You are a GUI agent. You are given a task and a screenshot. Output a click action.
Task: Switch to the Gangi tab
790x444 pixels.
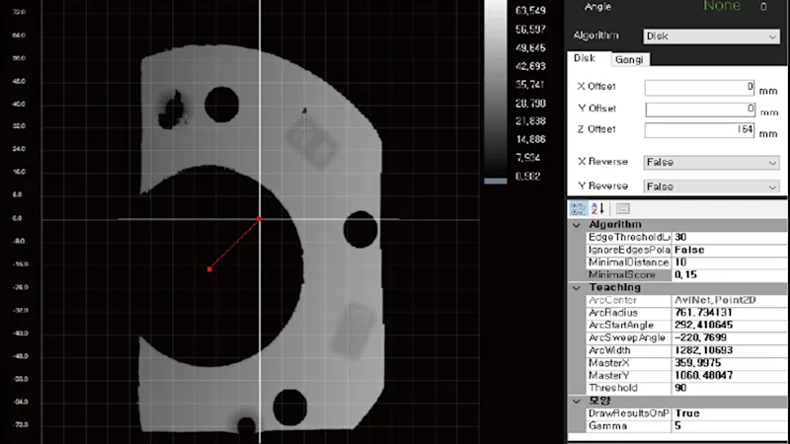coord(629,60)
